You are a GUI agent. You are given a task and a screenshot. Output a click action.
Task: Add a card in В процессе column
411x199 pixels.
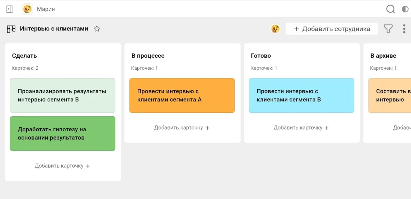(x=182, y=128)
